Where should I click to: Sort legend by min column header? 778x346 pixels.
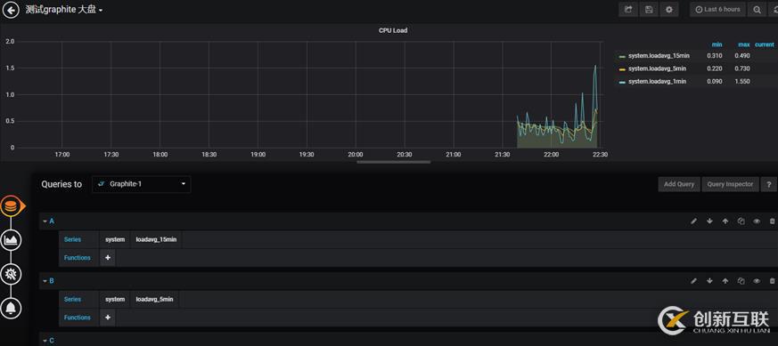(717, 44)
